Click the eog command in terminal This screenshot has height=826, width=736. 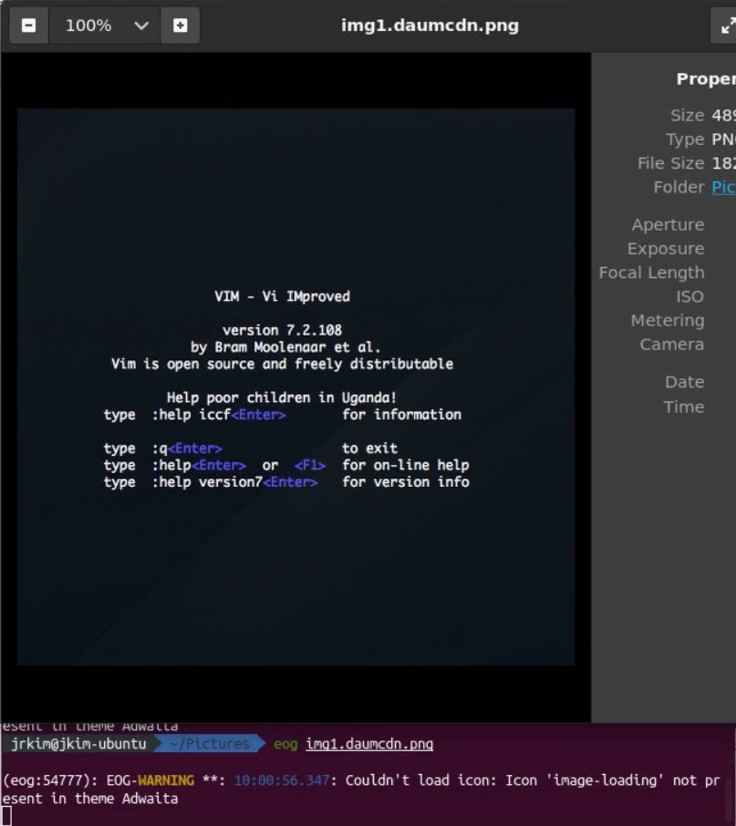[285, 744]
